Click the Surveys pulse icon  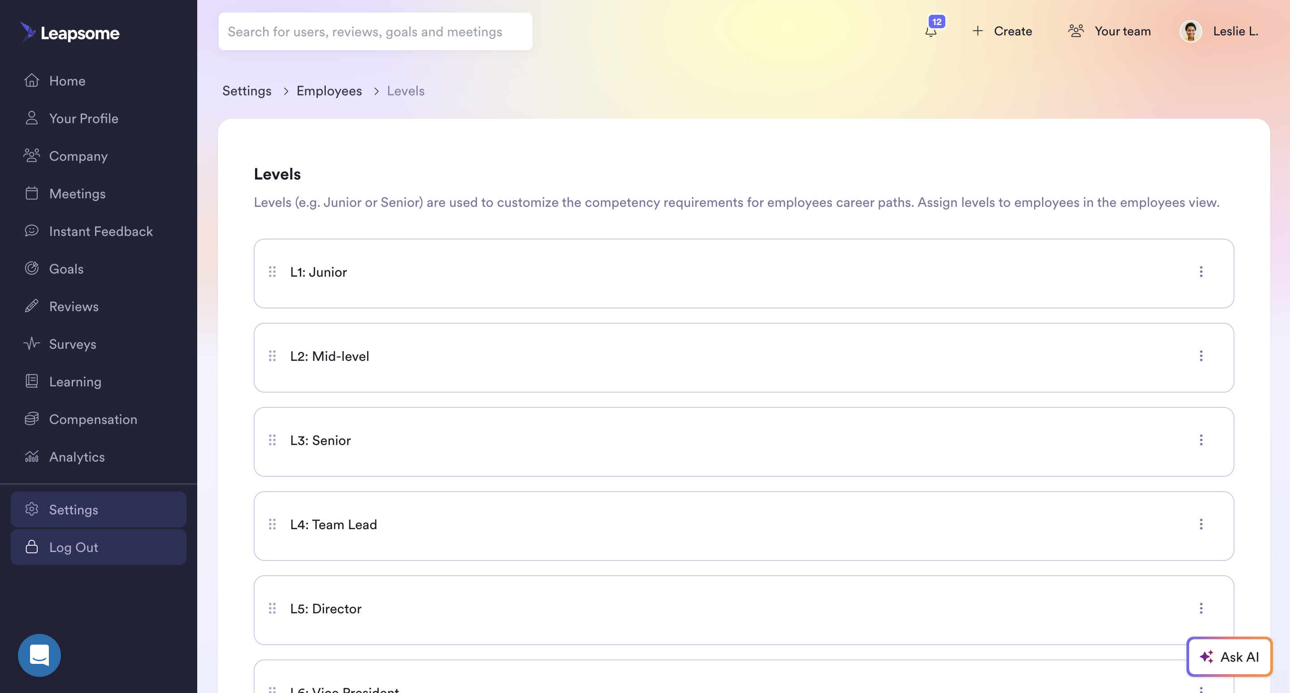31,343
